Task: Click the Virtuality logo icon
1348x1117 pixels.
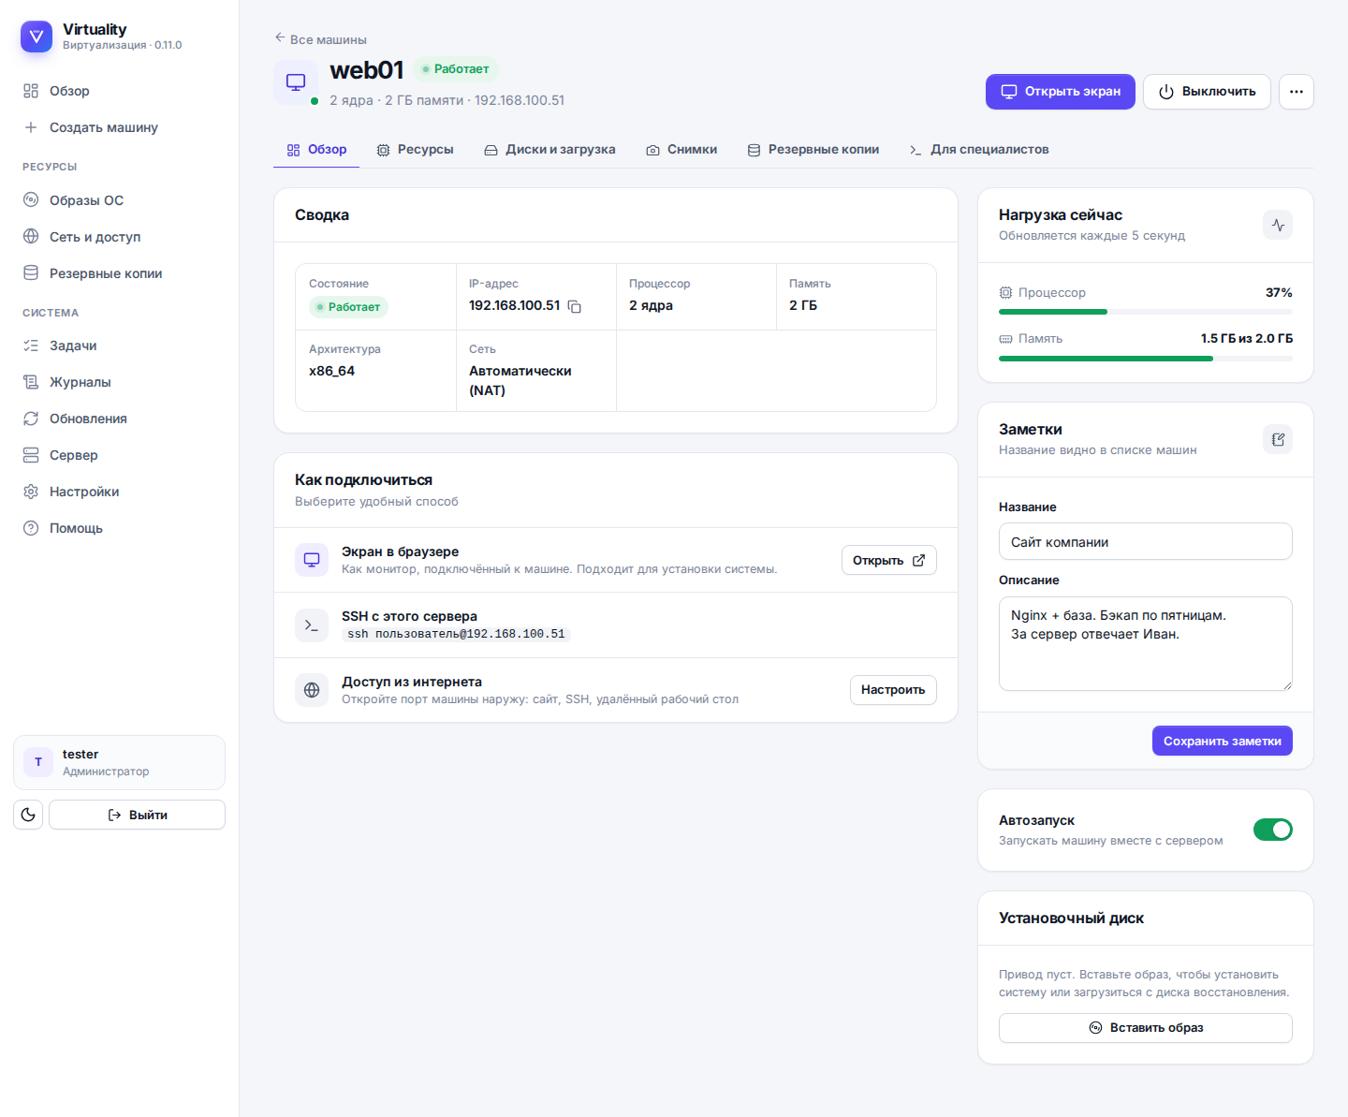Action: tap(37, 37)
